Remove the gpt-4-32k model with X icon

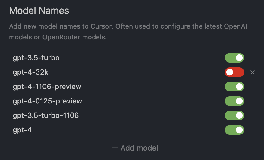(x=253, y=72)
